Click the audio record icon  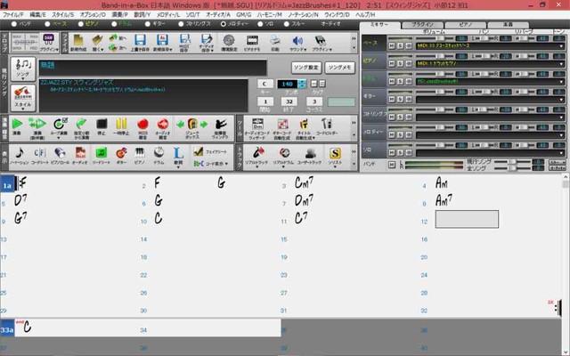162,125
